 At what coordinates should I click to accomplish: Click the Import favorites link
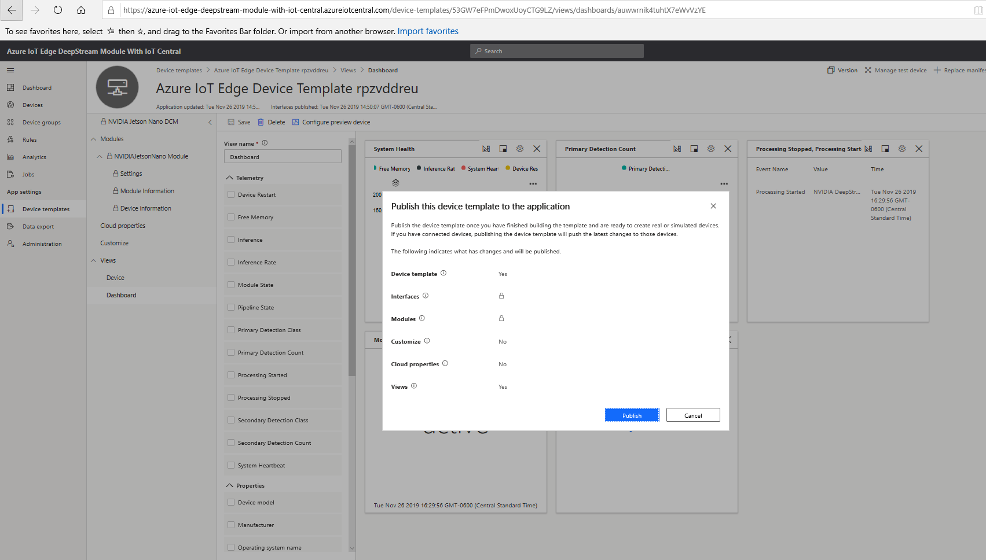point(428,31)
